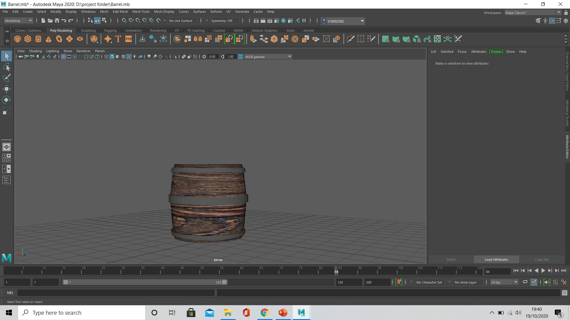Viewport: 570px width, 320px height.
Task: Select the Scale tool in the toolbox
Action: [7, 111]
